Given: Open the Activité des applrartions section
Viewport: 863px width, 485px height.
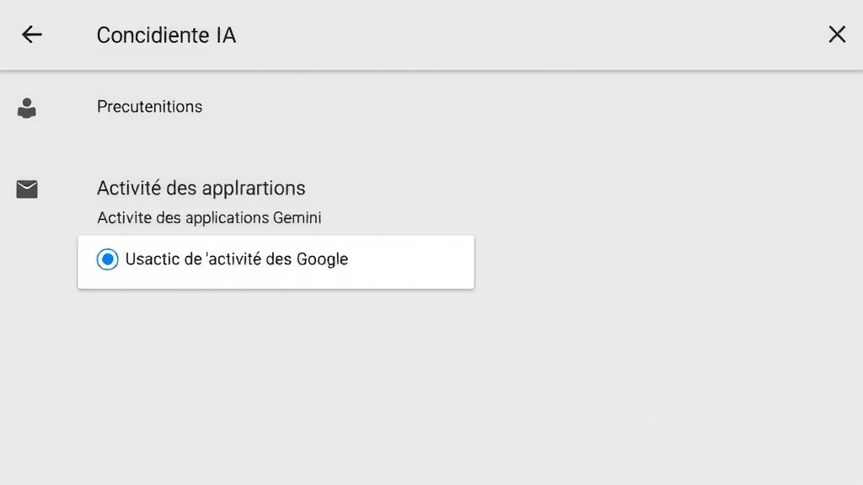Looking at the screenshot, I should [201, 188].
